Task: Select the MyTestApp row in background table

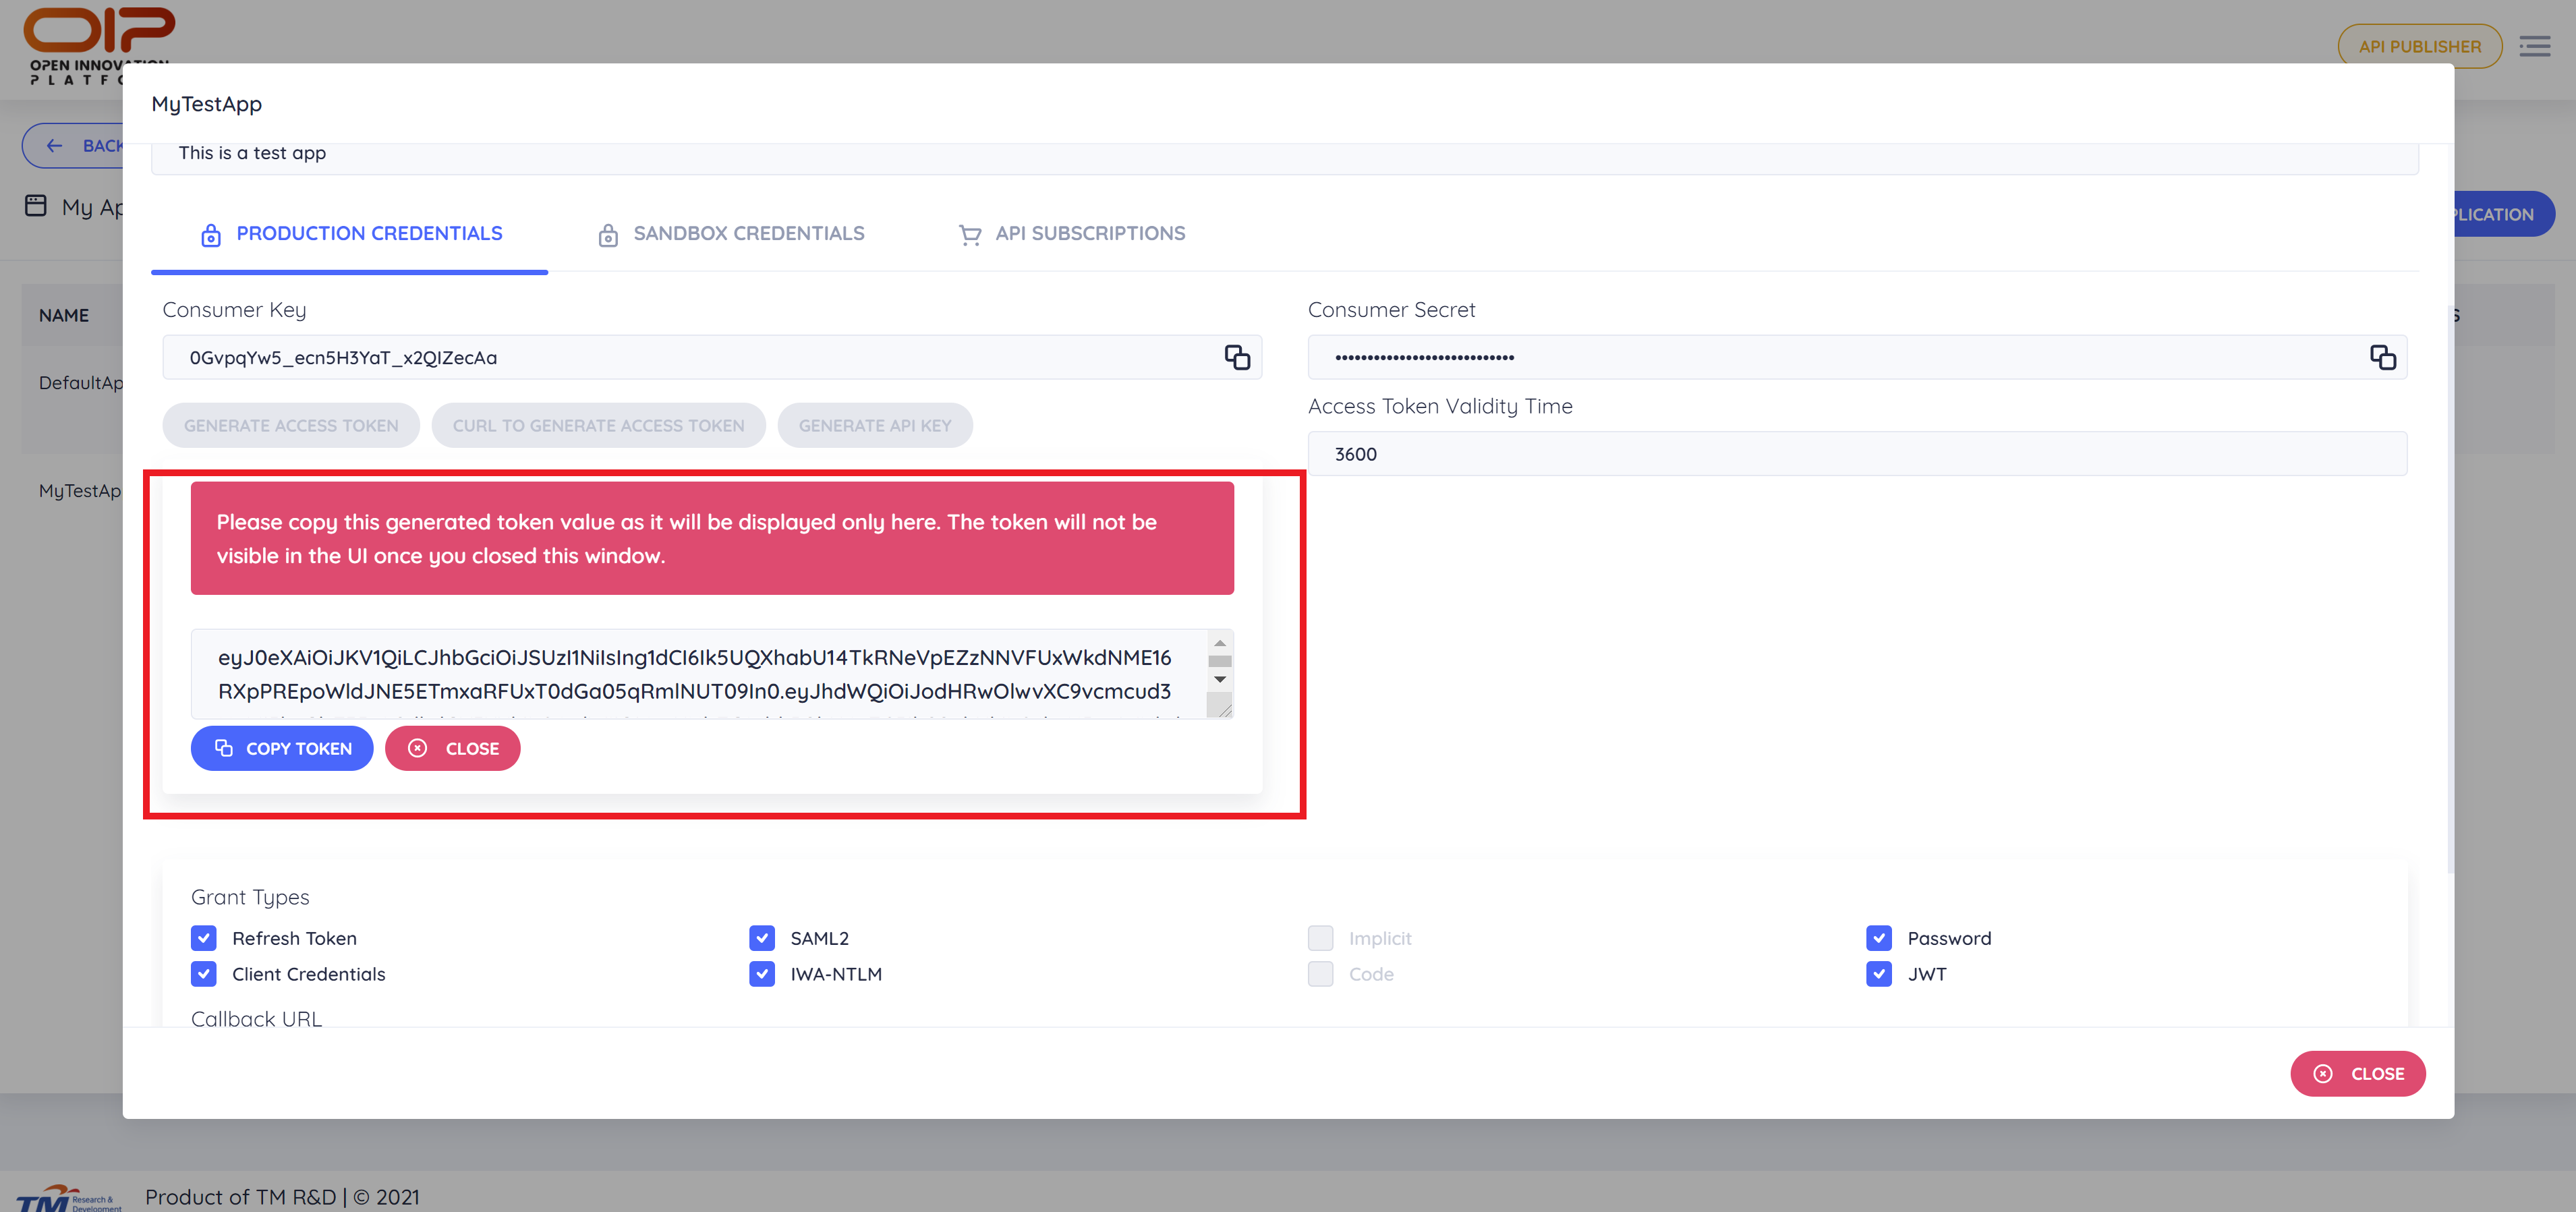Action: tap(73, 491)
